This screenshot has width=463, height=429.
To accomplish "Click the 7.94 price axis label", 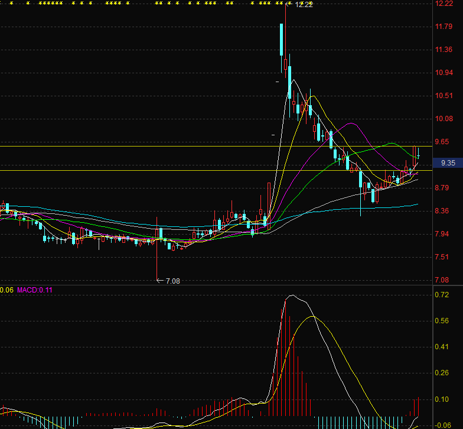I will coord(442,234).
